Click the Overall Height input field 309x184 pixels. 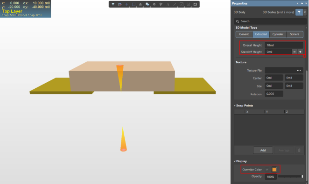[284, 45]
